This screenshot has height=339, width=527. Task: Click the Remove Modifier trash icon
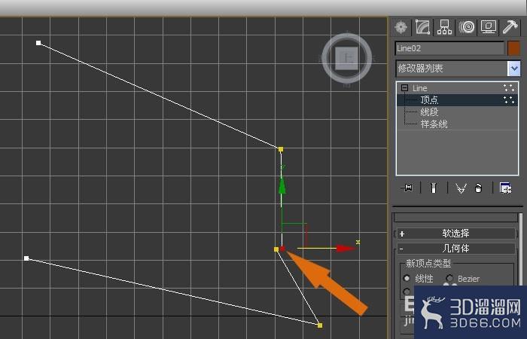[x=478, y=188]
